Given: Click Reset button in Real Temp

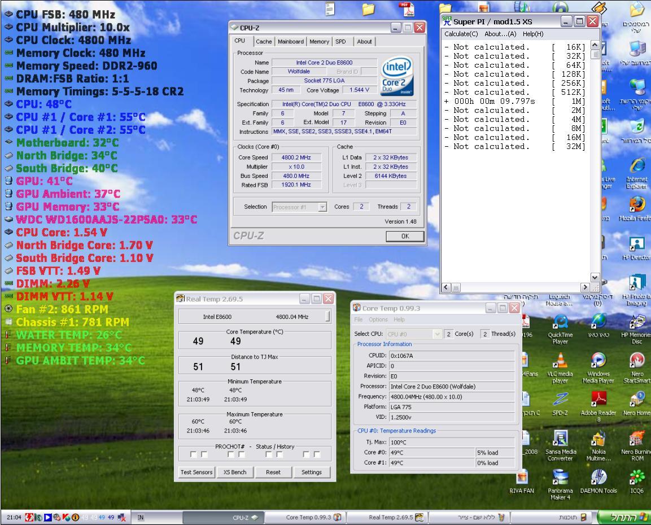Looking at the screenshot, I should [273, 472].
